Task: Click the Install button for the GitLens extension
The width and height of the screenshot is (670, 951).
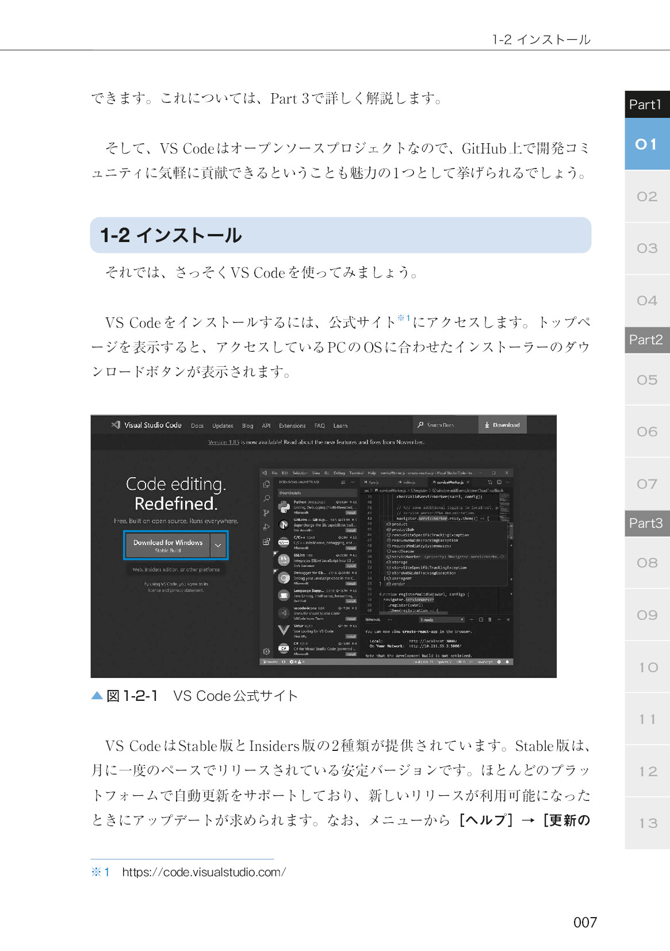Action: (x=351, y=530)
